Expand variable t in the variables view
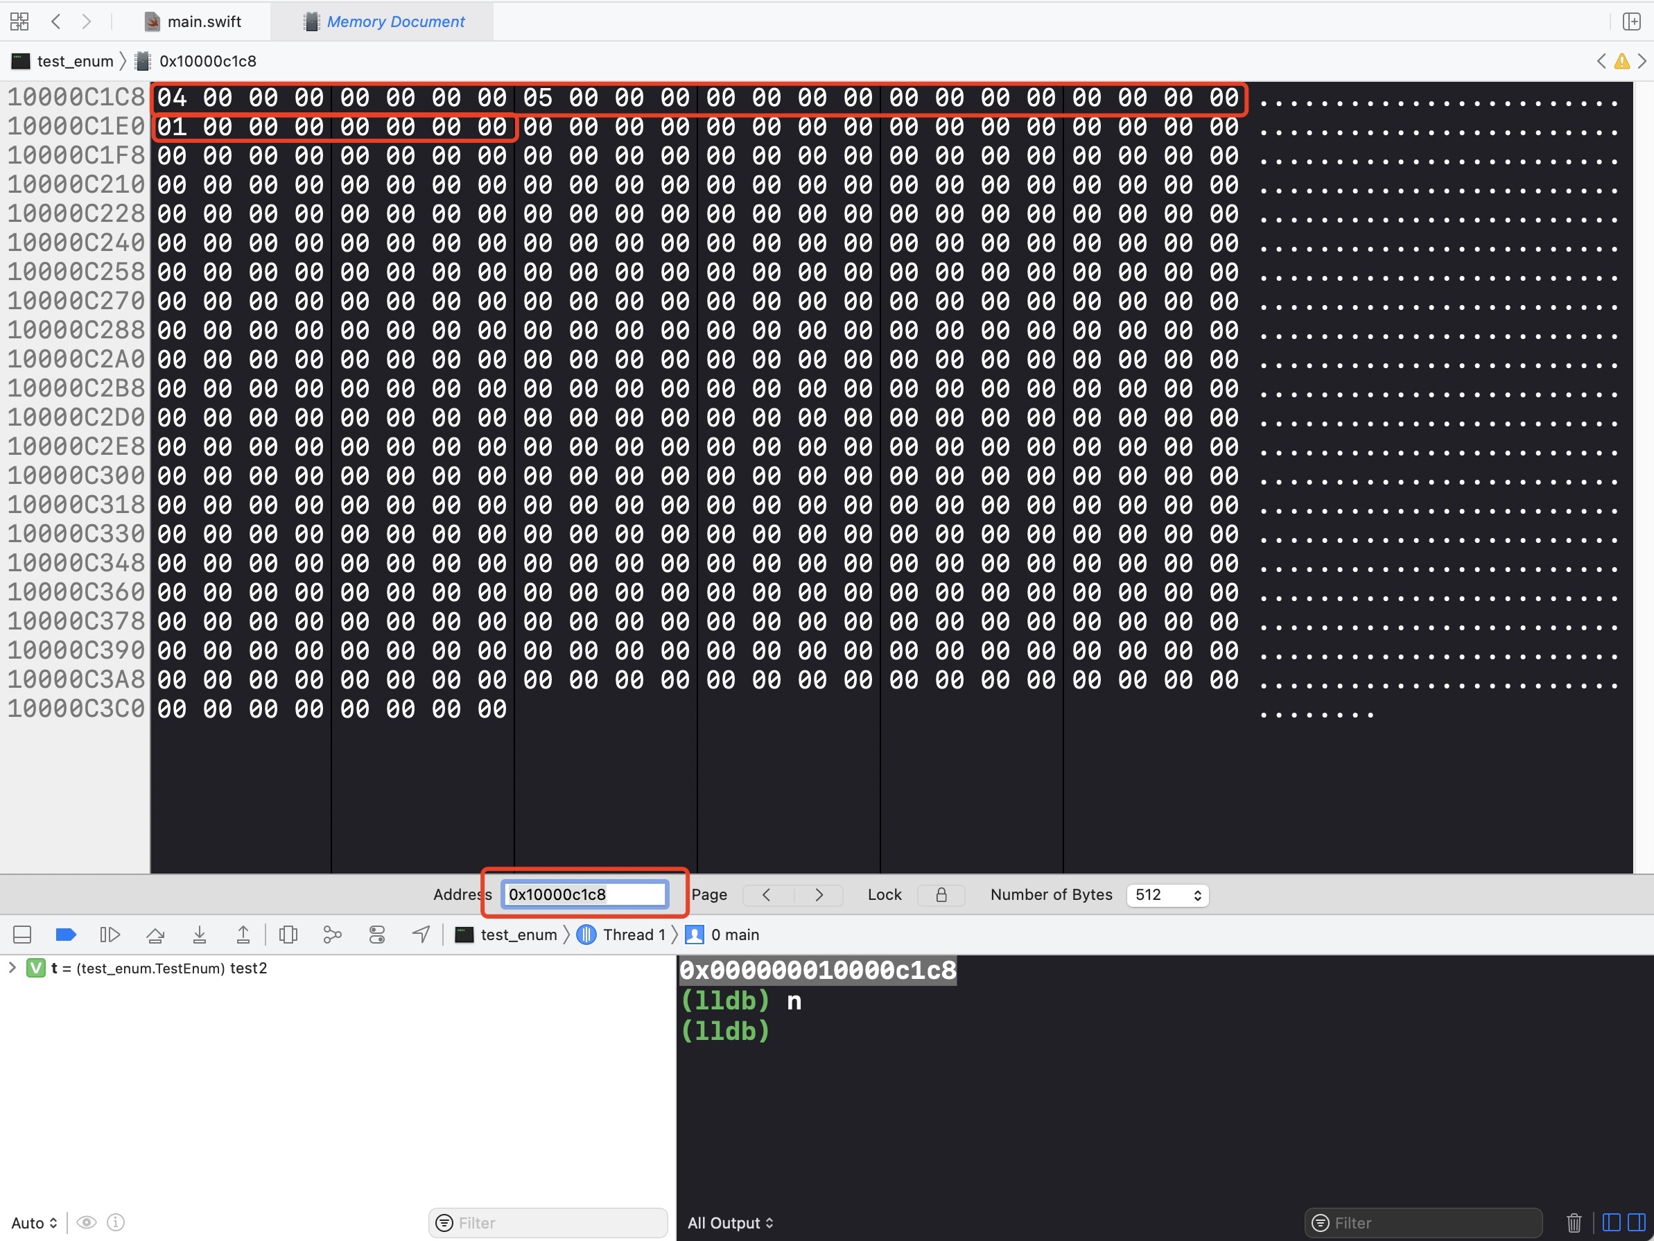 pos(12,967)
